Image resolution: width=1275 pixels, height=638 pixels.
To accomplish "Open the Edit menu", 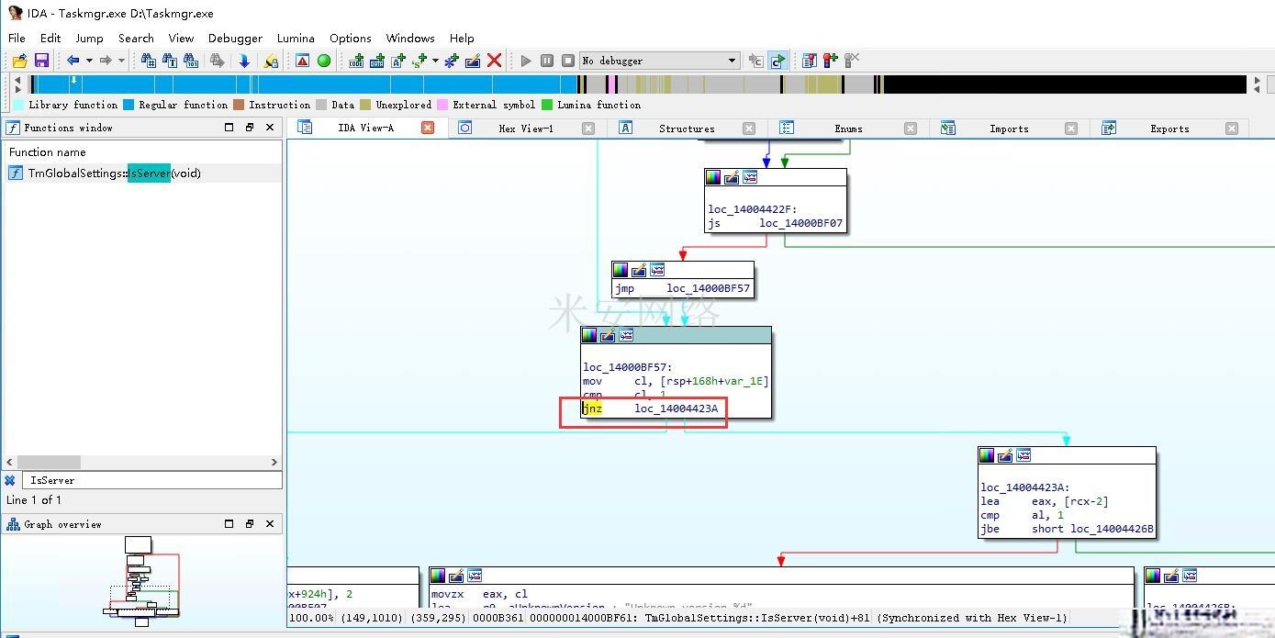I will (x=50, y=38).
